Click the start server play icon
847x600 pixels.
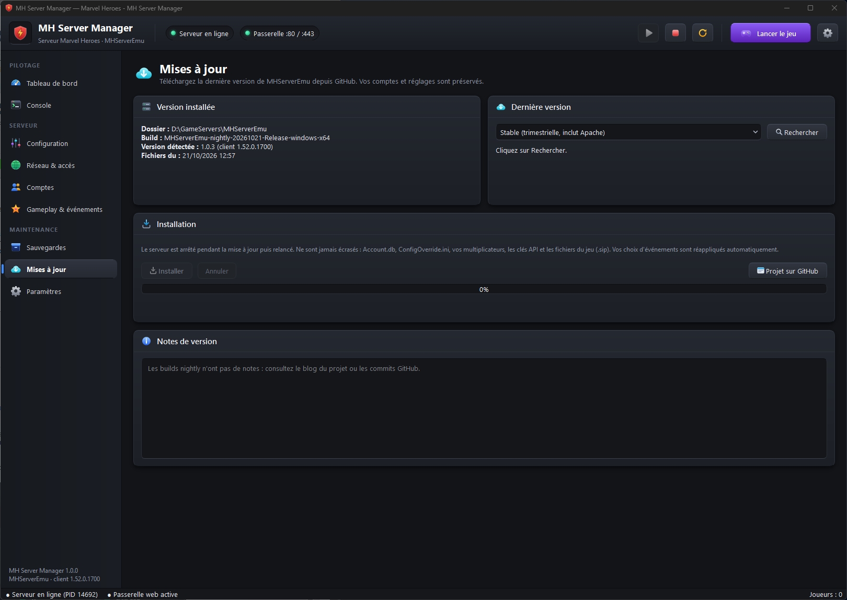pyautogui.click(x=648, y=33)
